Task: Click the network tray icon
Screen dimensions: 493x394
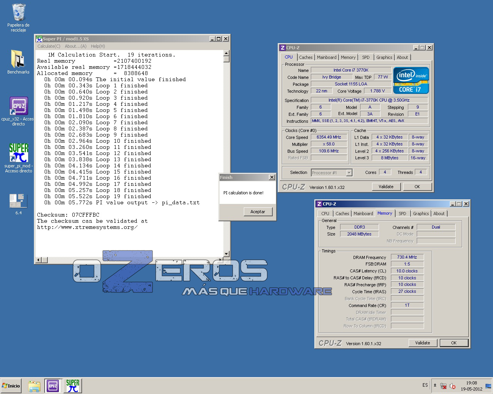Action: point(443,386)
